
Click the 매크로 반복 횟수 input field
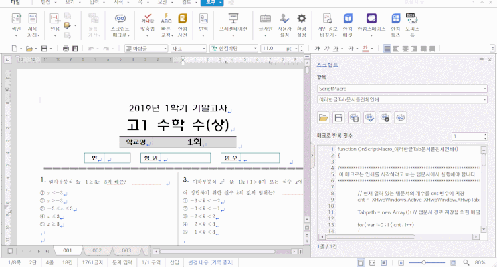point(467,136)
